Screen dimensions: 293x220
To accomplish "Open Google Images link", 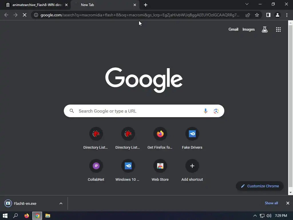I will tap(249, 30).
